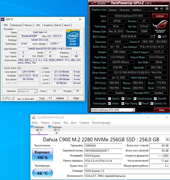Open the About tab in CPU-Z
The width and height of the screenshot is (170, 180).
[x=67, y=25]
